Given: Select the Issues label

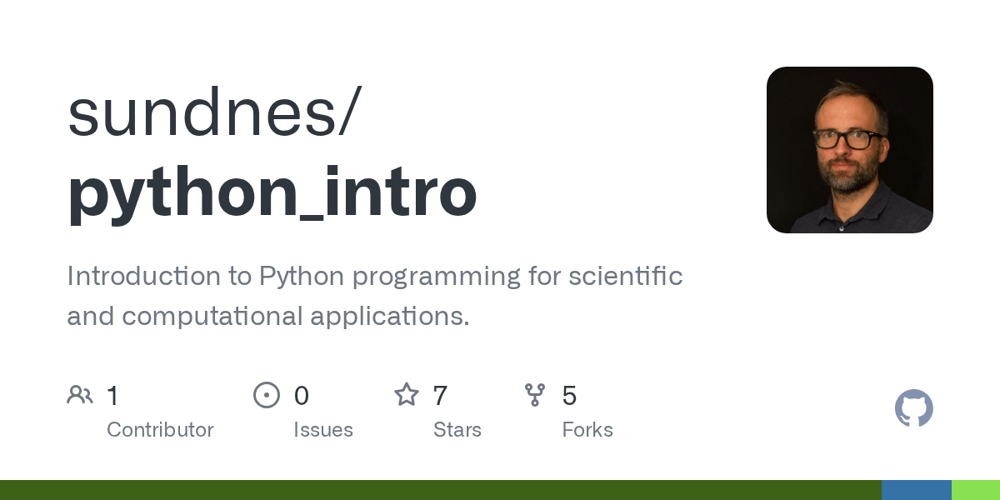Looking at the screenshot, I should point(323,430).
